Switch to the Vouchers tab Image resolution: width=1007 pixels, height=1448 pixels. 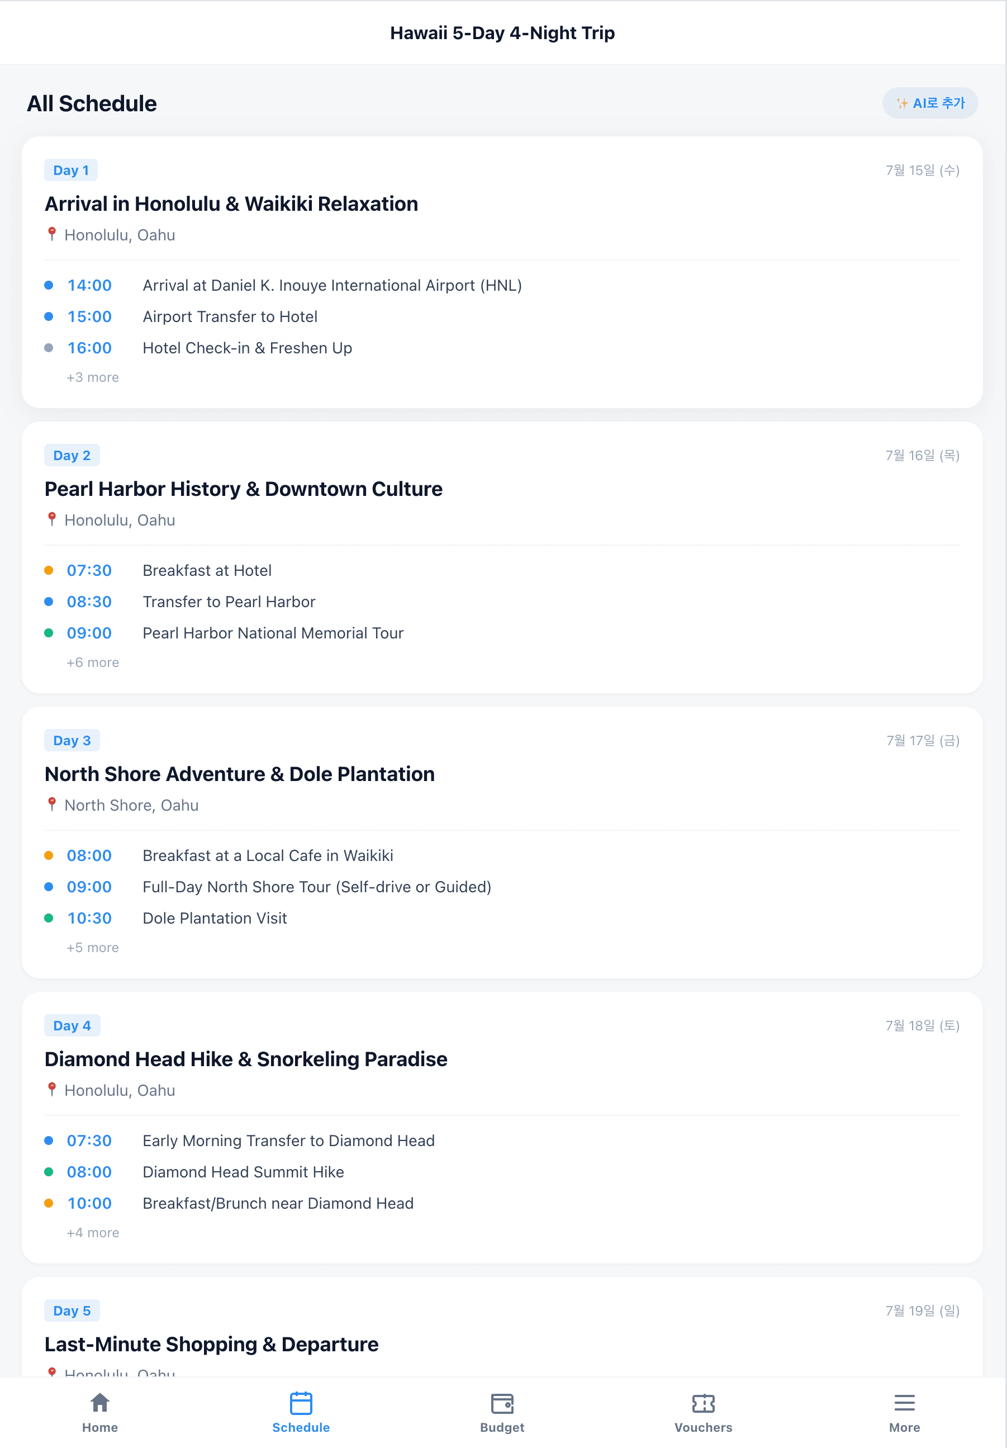point(702,1415)
